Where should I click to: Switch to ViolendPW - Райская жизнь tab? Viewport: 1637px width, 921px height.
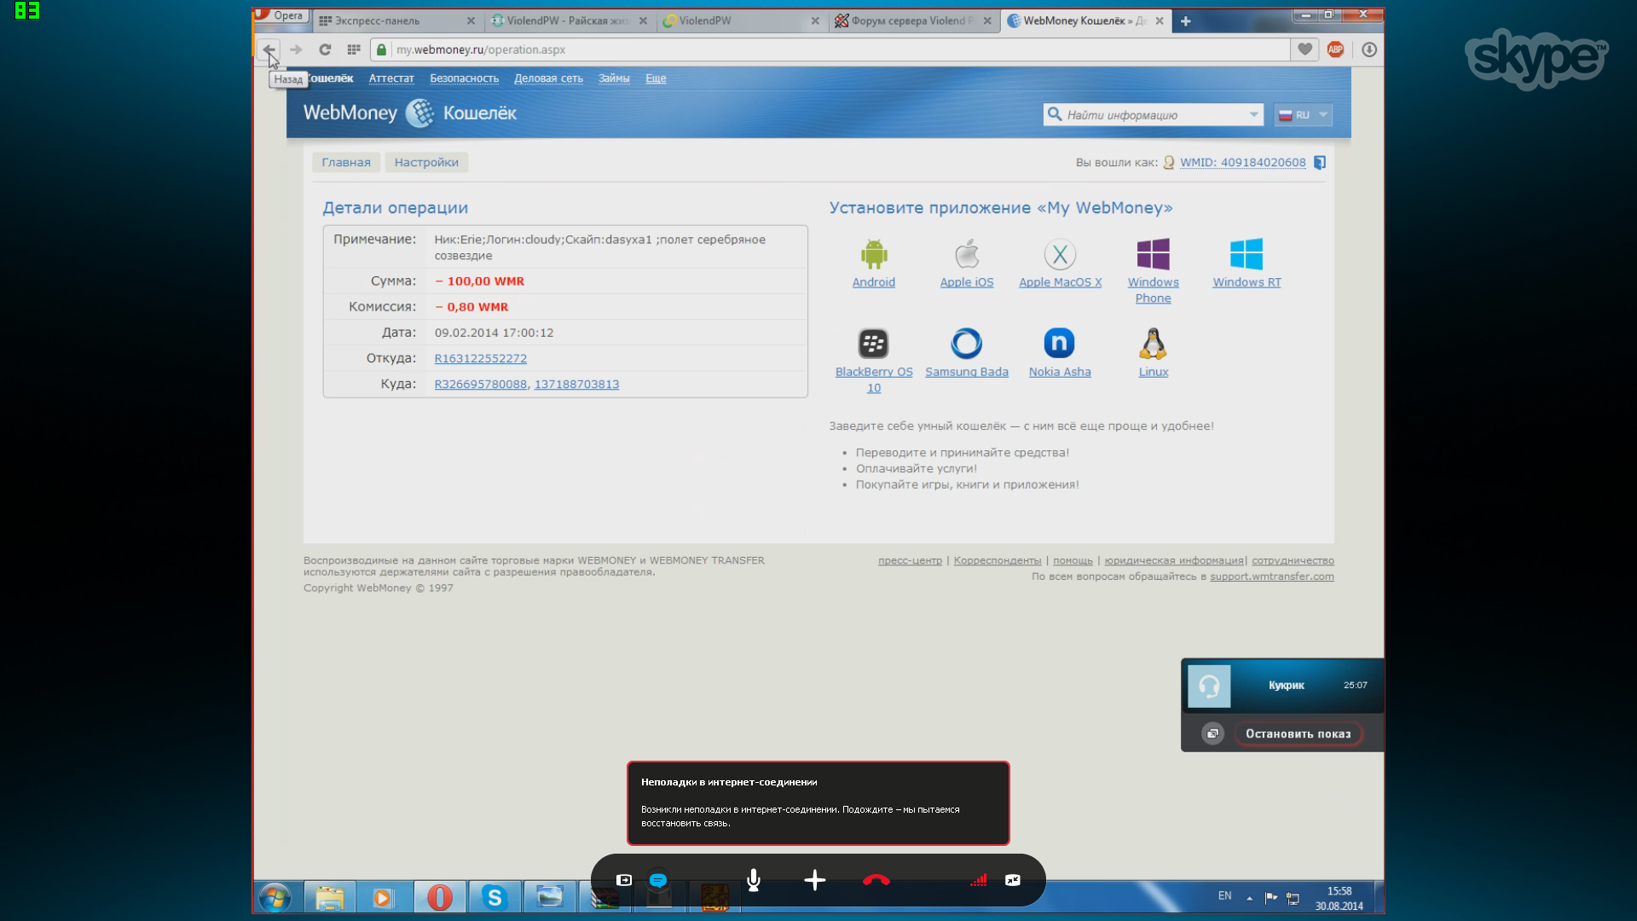click(570, 21)
